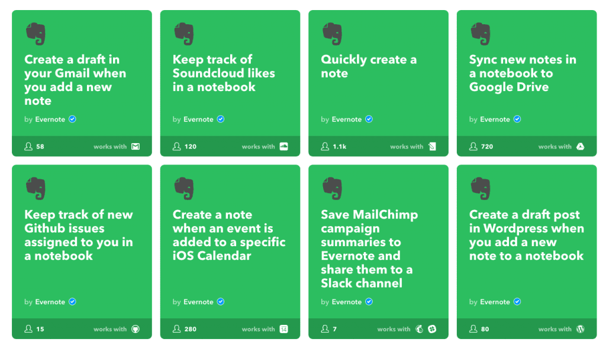Click the Evernote elephant logo on the Gmail draft card
Screen dimensions: 606x345
click(36, 34)
